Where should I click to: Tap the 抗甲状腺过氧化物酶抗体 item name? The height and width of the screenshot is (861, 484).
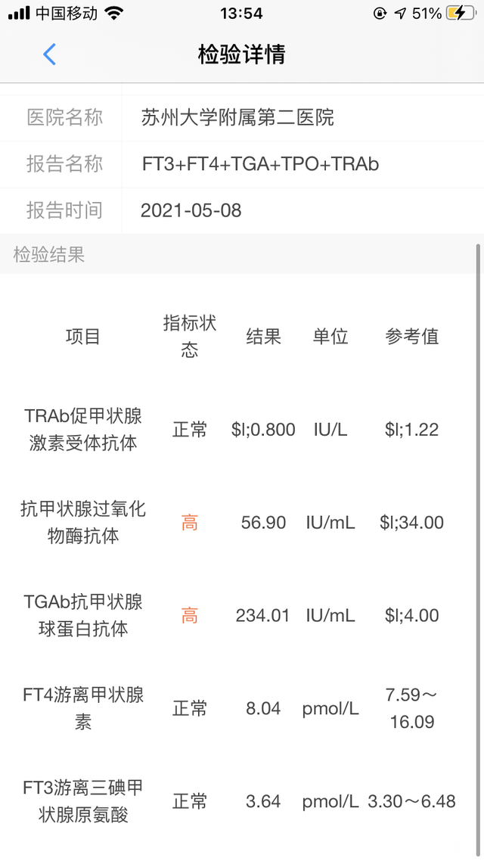pyautogui.click(x=83, y=523)
